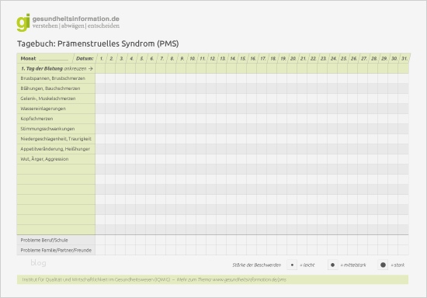Click the green gi logo

23,23
